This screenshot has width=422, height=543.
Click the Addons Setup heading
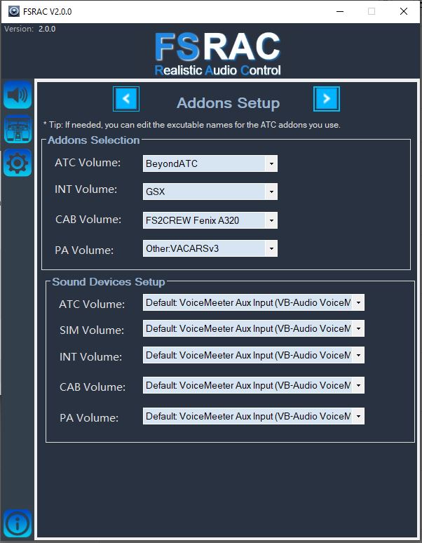tap(229, 103)
